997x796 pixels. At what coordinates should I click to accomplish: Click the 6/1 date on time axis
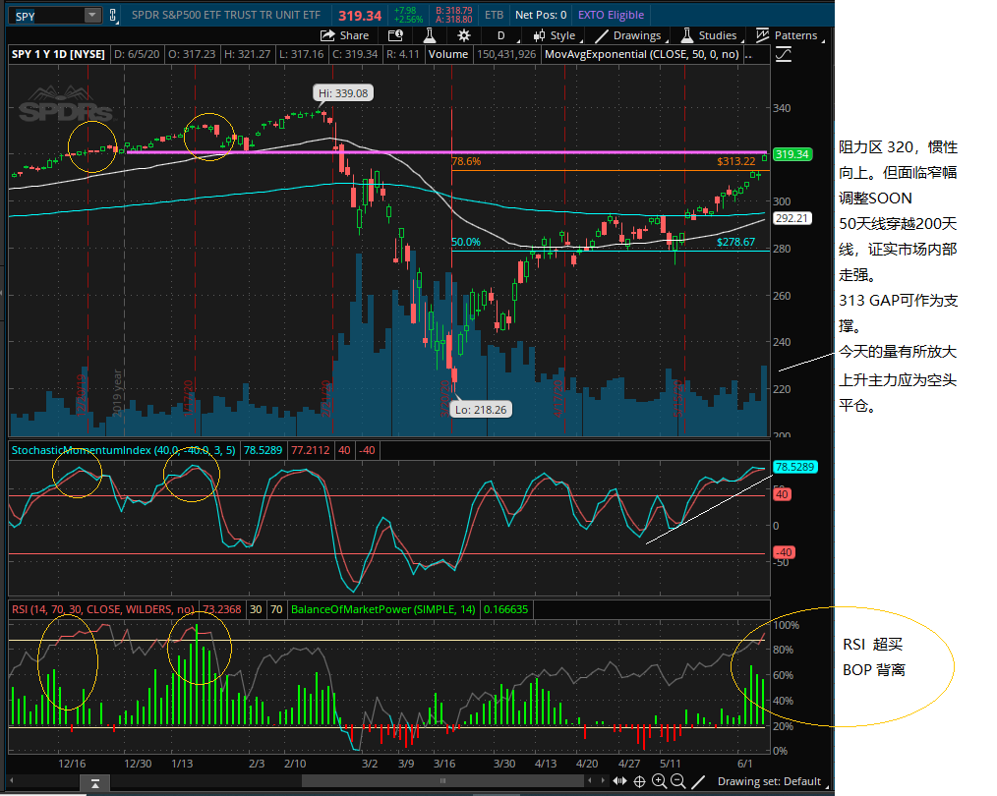pyautogui.click(x=744, y=764)
